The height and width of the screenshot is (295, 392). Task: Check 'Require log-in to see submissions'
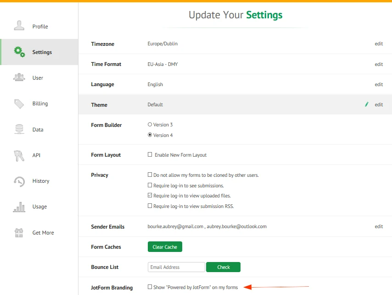(x=150, y=185)
